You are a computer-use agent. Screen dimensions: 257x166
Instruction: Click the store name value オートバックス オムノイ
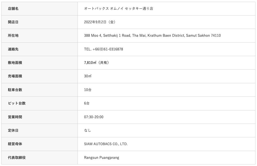[x=118, y=9]
